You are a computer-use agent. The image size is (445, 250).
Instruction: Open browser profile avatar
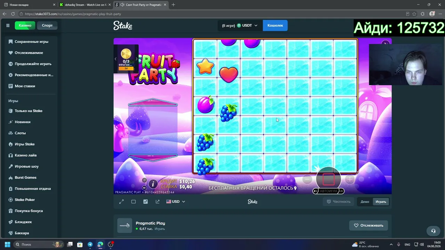(x=432, y=14)
